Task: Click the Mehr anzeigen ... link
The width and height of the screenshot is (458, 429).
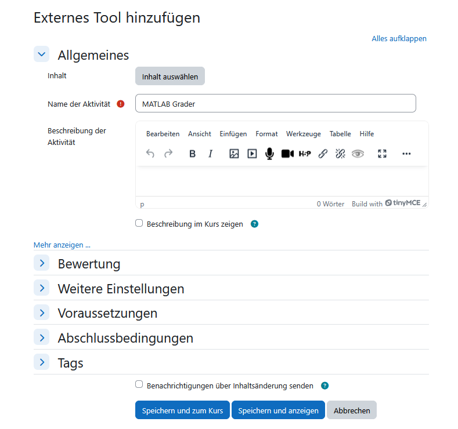Action: [62, 245]
